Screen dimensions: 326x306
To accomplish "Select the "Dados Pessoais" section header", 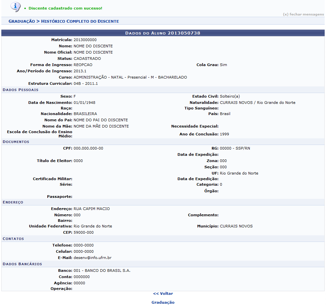I will [x=20, y=90].
